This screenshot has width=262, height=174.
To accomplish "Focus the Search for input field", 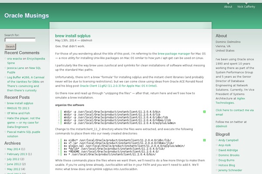I will click(x=20, y=40).
